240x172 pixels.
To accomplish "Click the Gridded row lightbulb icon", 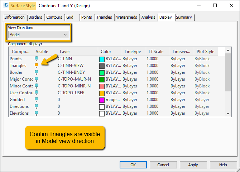I will pyautogui.click(x=37, y=100).
